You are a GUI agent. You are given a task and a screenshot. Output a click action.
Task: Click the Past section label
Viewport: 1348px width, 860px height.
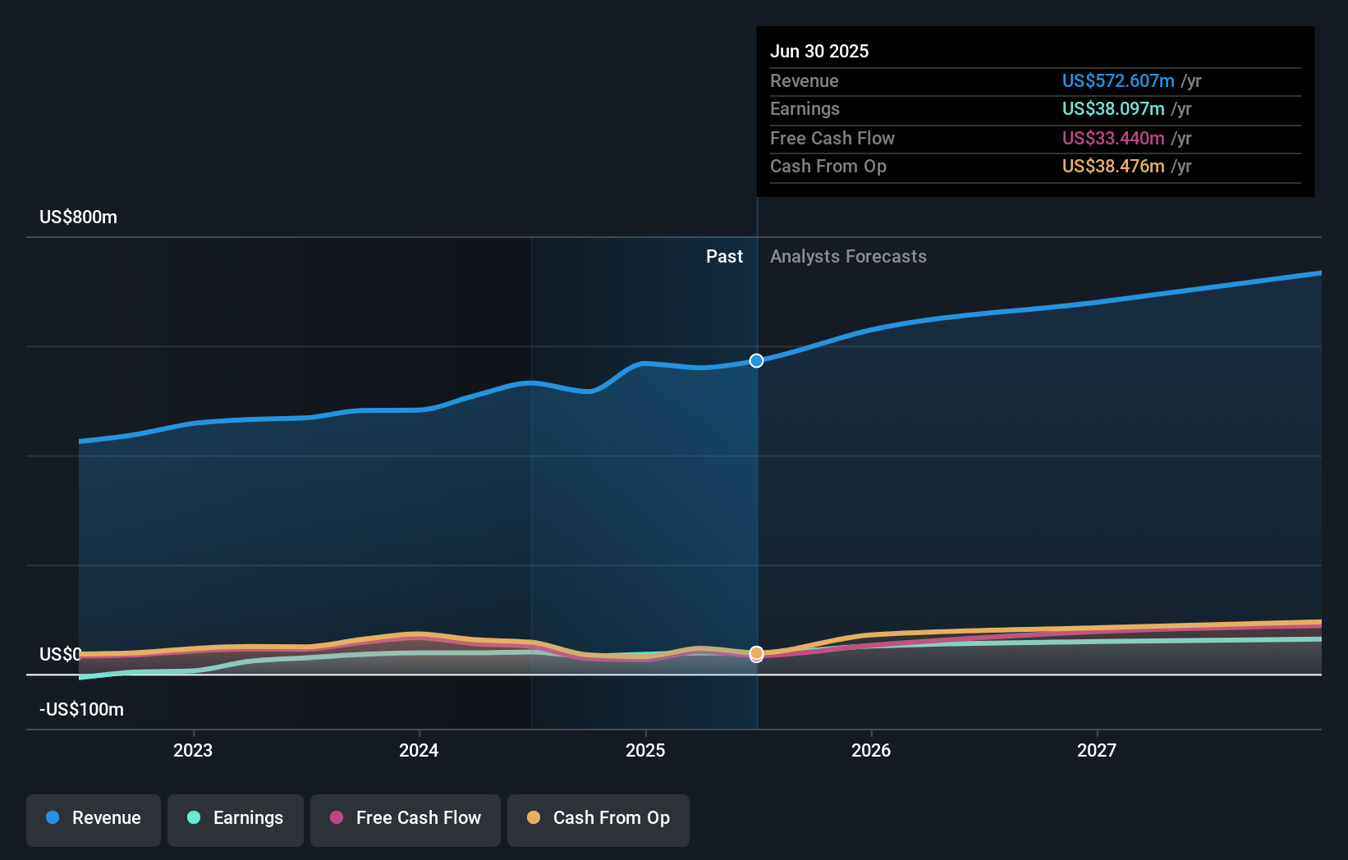click(724, 256)
